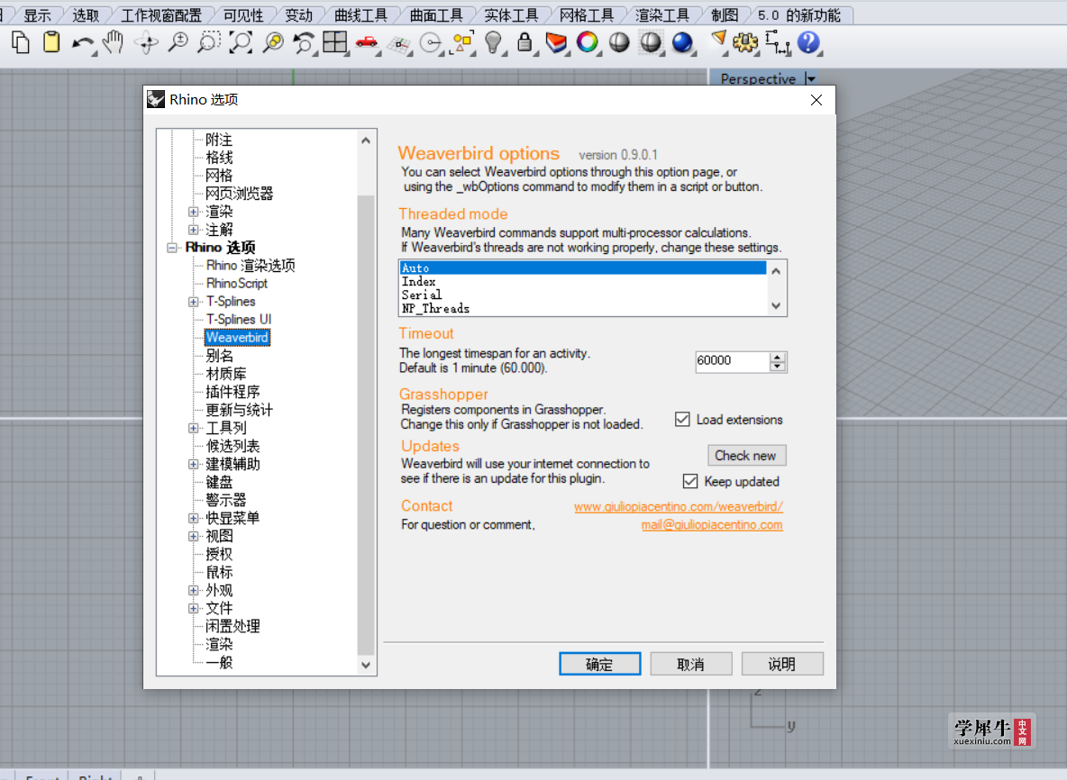The image size is (1067, 780).
Task: Expand the 建模辅助 tree node
Action: click(x=194, y=464)
